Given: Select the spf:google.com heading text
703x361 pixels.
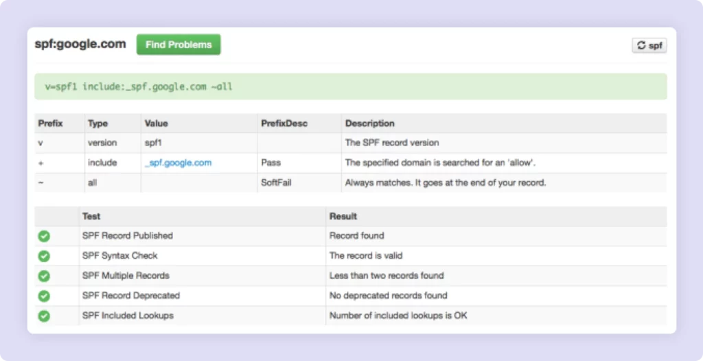Looking at the screenshot, I should point(80,44).
